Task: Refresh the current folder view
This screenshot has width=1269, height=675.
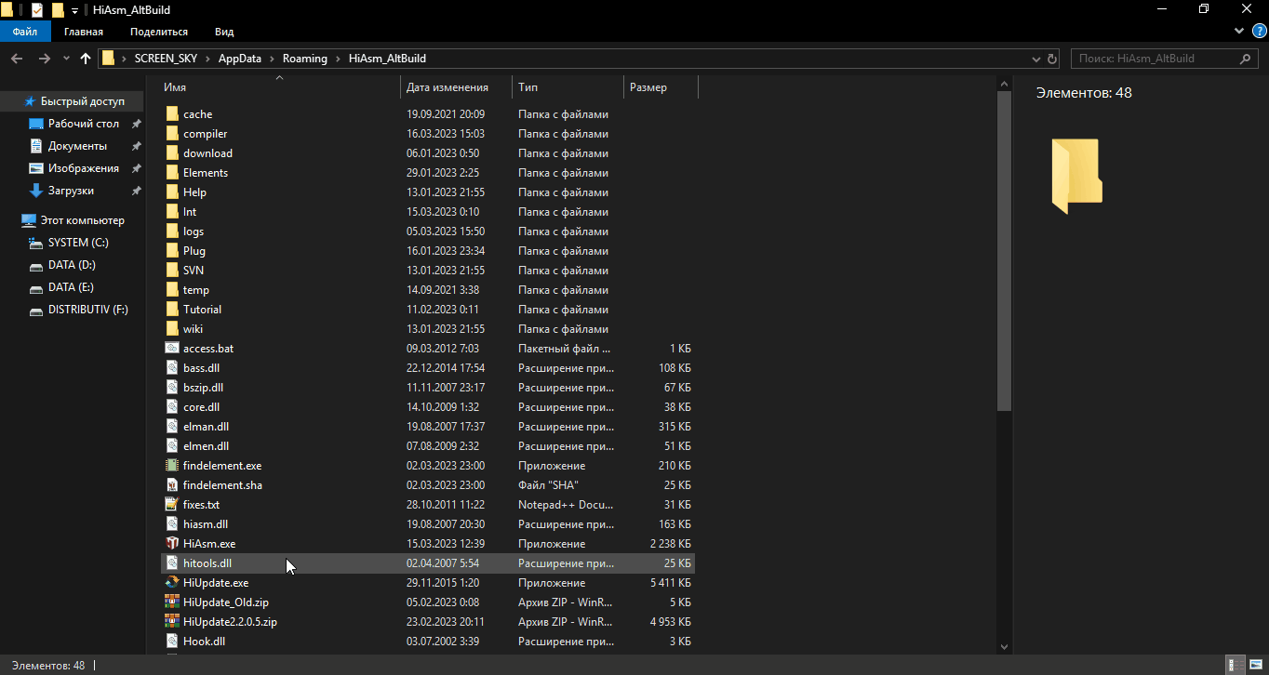Action: click(1052, 59)
